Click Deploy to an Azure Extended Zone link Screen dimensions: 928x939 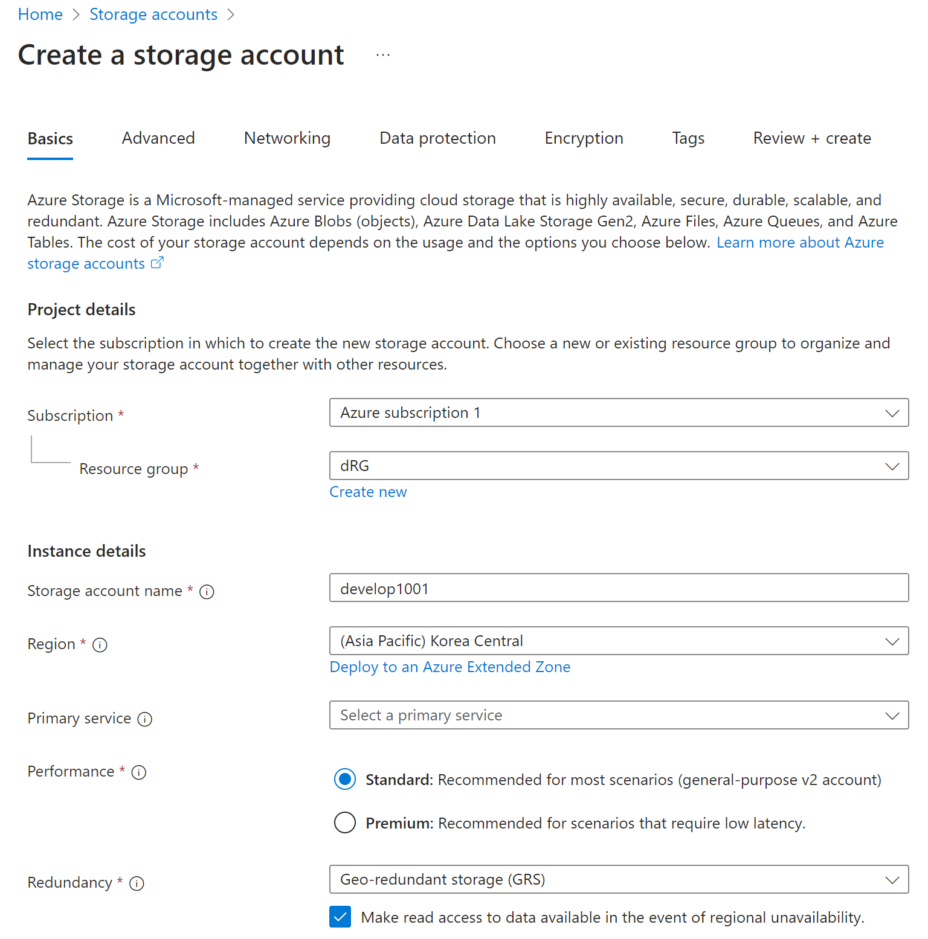tap(450, 667)
